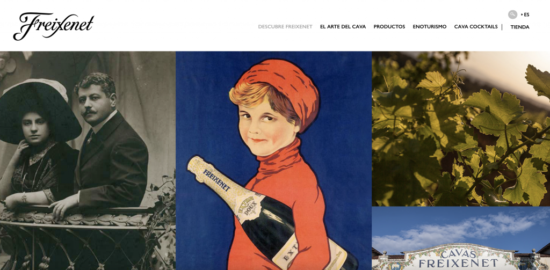This screenshot has height=270, width=550.
Task: Select the Enoturismo menu item
Action: [430, 27]
